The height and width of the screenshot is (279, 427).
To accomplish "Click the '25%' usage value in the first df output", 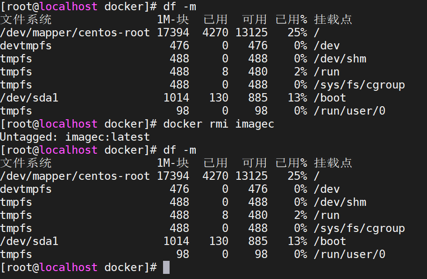I will click(297, 33).
